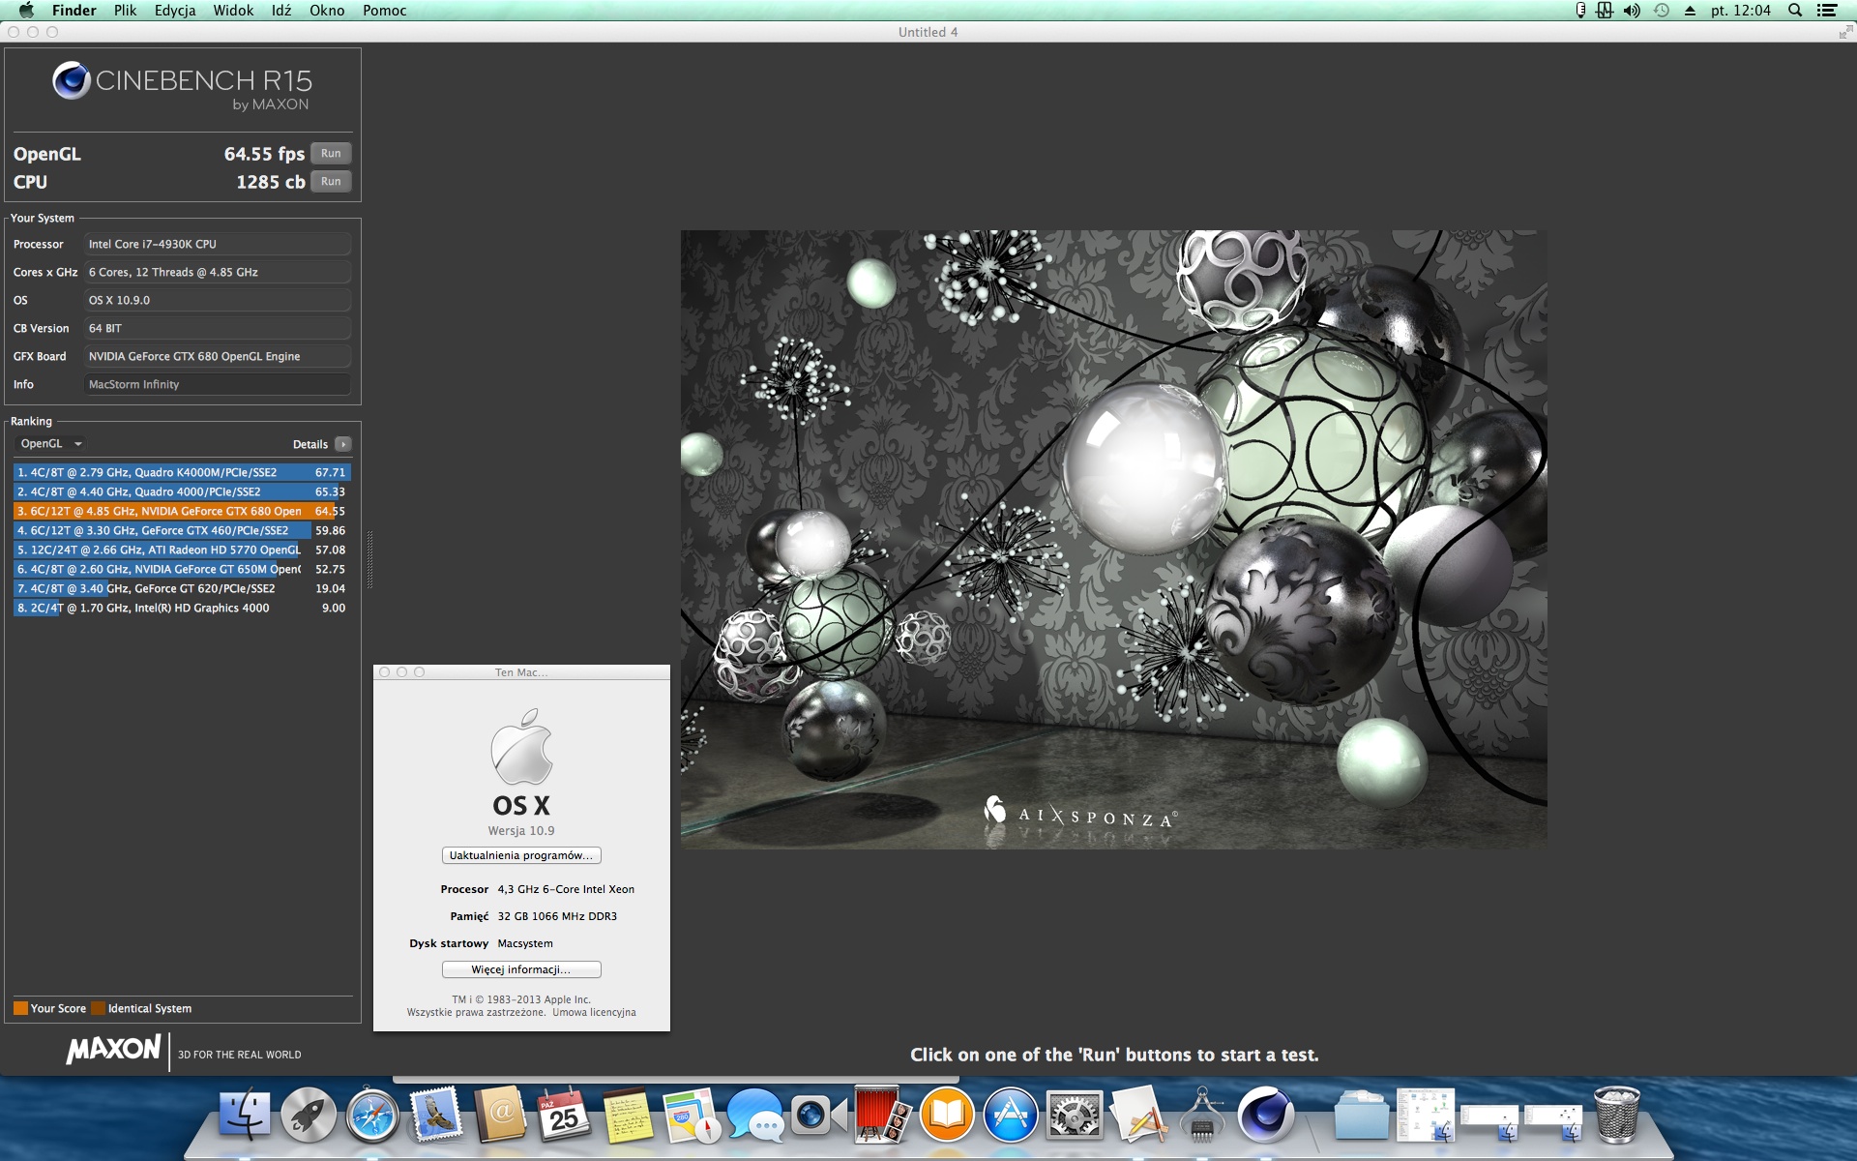
Task: Select ranking row 7 GeForce GT 620
Action: pos(182,588)
